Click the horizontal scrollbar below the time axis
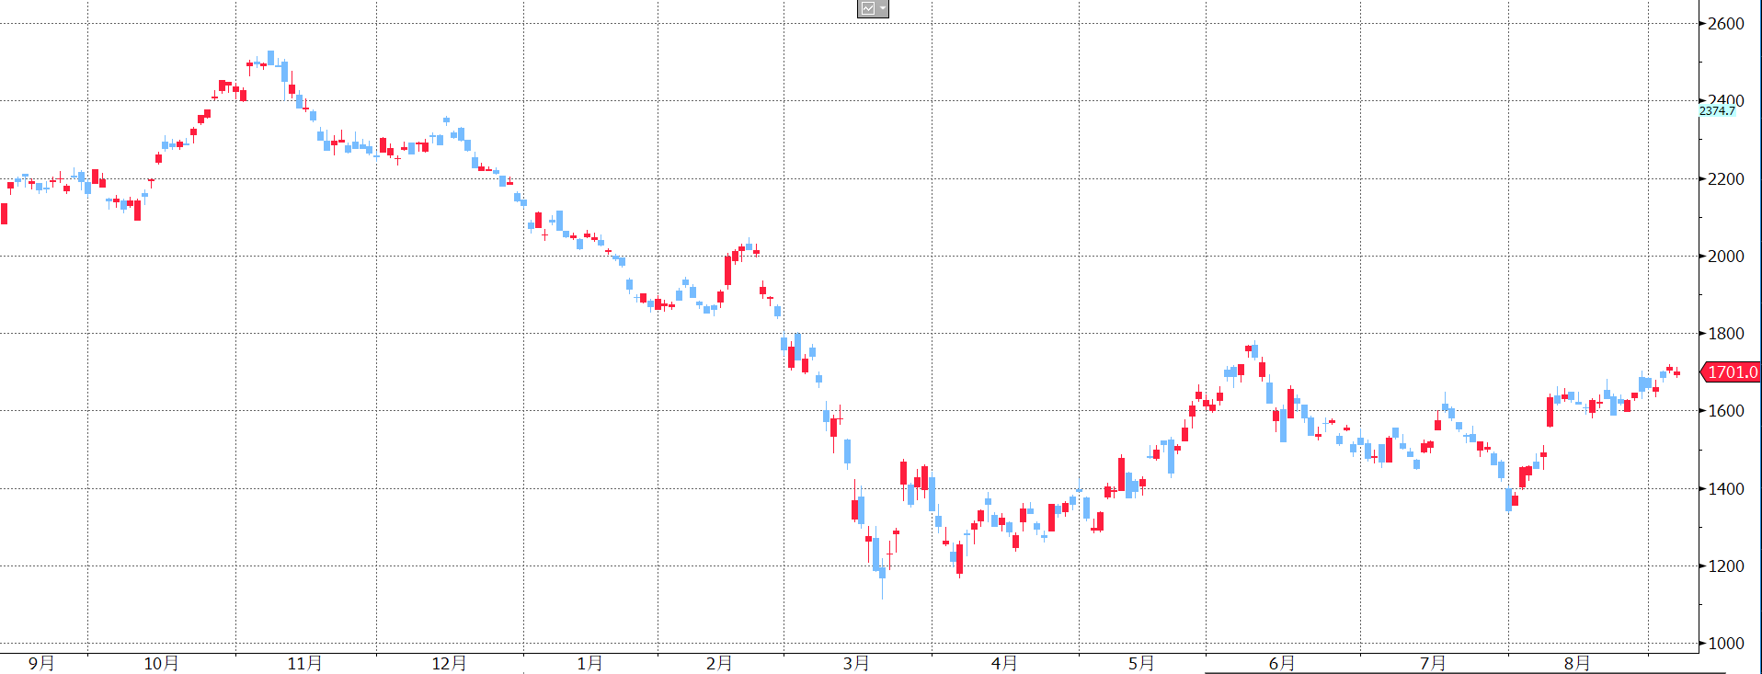The image size is (1762, 674). click(x=1464, y=673)
